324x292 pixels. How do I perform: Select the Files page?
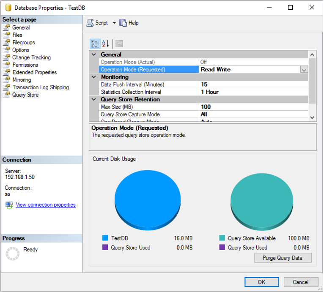[x=17, y=35]
